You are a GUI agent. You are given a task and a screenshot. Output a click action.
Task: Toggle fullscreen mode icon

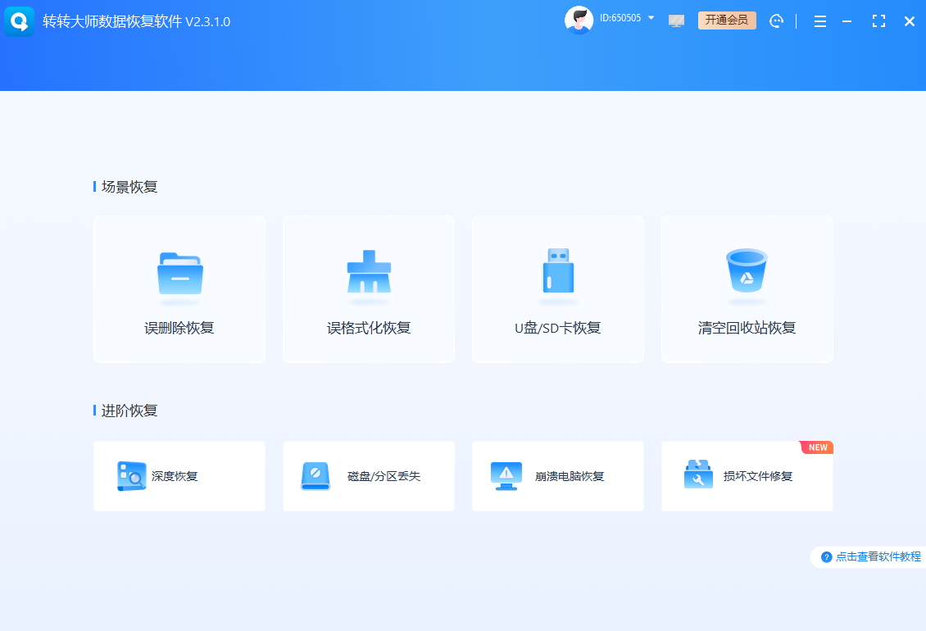[878, 21]
